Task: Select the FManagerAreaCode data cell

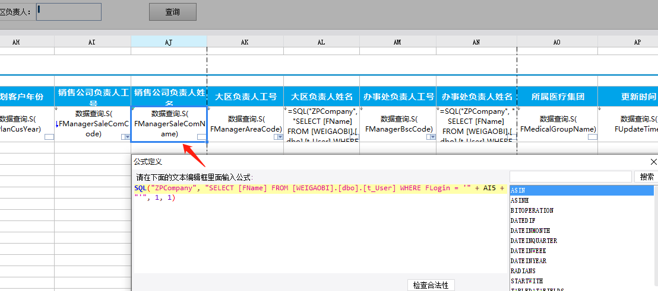Action: 245,124
